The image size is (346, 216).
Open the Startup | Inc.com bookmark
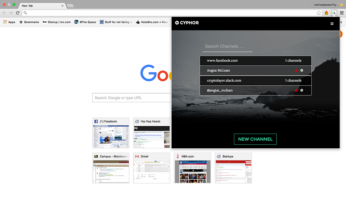tap(57, 22)
